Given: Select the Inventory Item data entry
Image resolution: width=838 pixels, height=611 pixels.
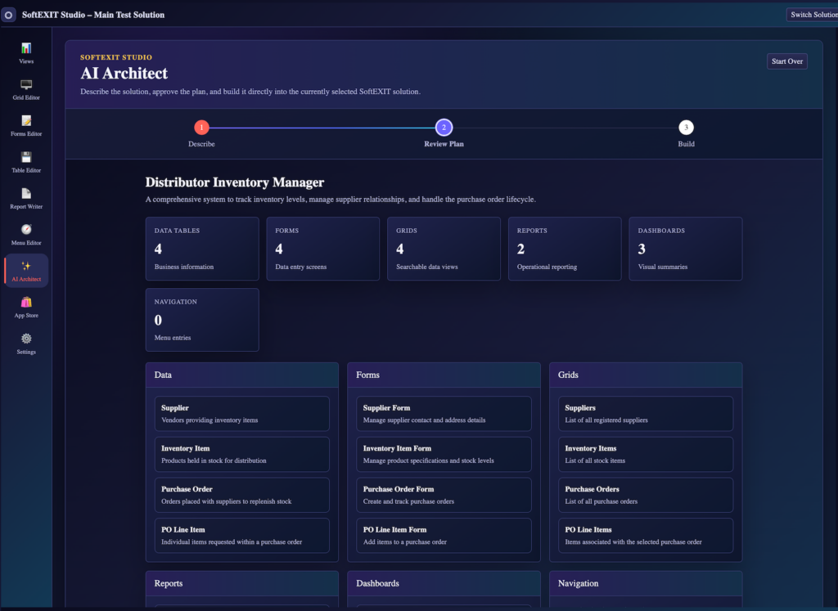Looking at the screenshot, I should [x=242, y=455].
